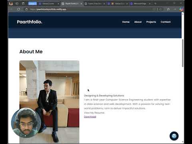This screenshot has width=192, height=144.
Task: Click the About Me heading
Action: coord(31,52)
